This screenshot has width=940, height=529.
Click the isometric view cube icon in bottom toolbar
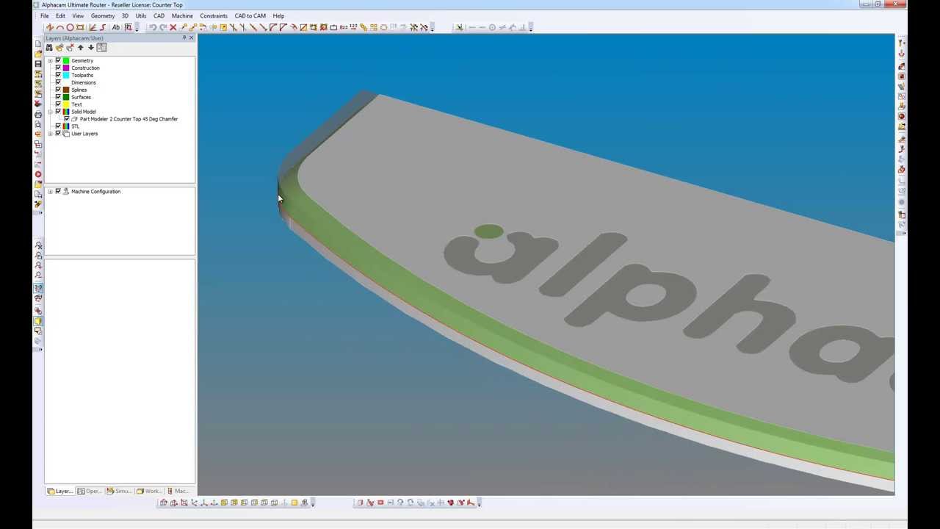pos(163,503)
